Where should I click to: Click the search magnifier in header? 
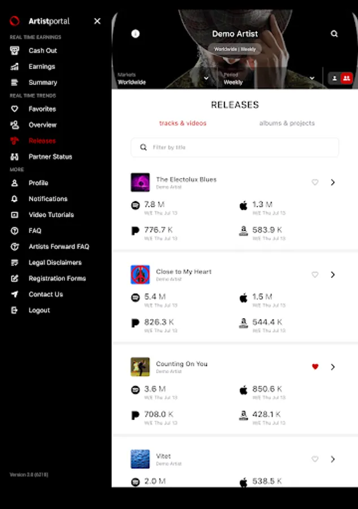(334, 34)
